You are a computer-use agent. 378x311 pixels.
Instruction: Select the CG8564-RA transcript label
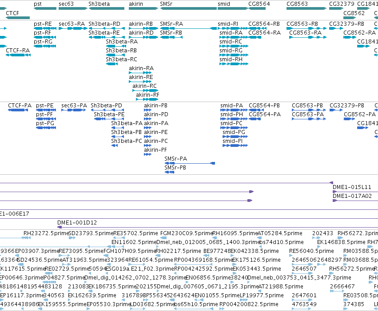click(264, 33)
